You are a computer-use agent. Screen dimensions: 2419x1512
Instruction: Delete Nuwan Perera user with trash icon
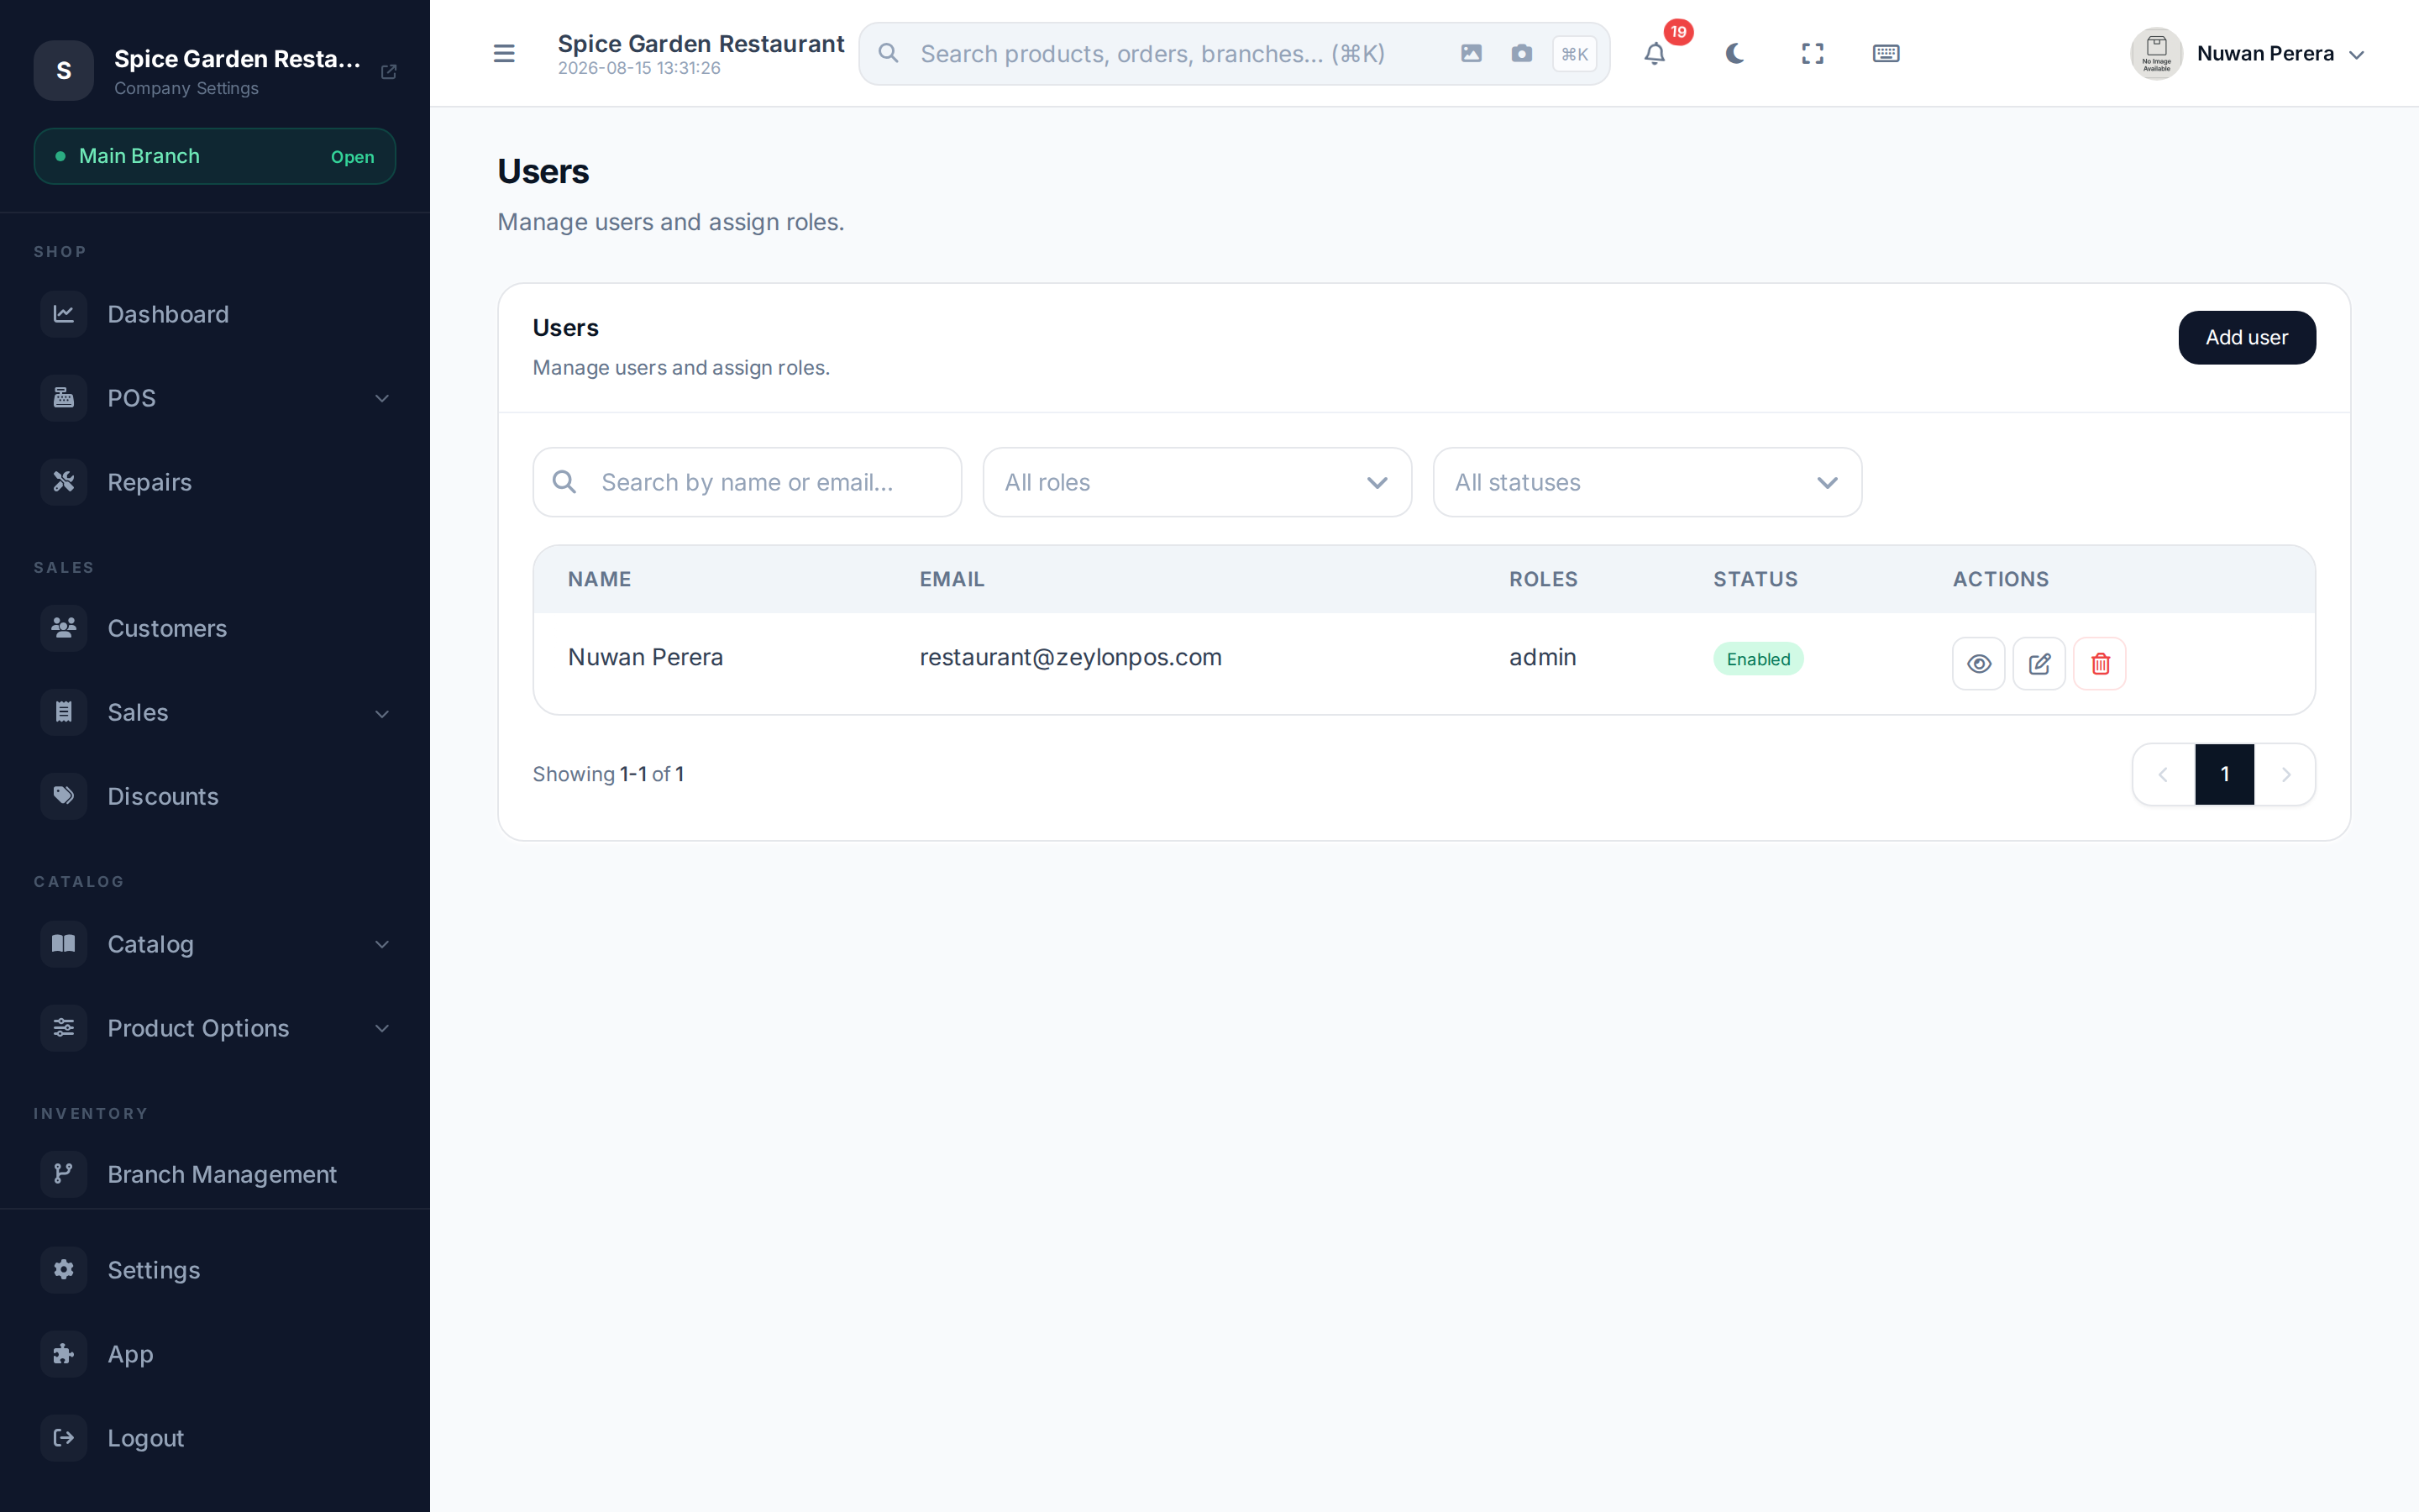pos(2100,663)
